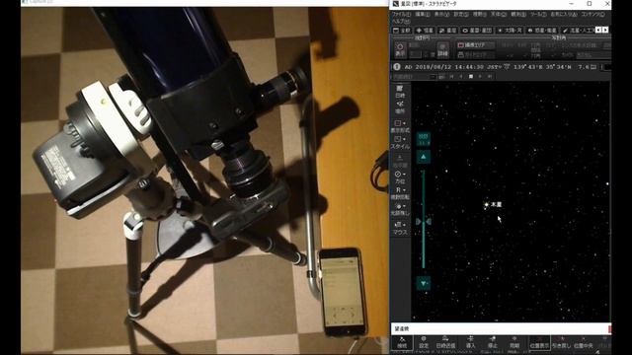This screenshot has width=632, height=355.
Task: Step time forward one step
Action: click(480, 76)
